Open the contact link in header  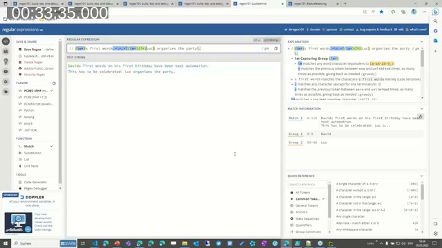(x=347, y=30)
